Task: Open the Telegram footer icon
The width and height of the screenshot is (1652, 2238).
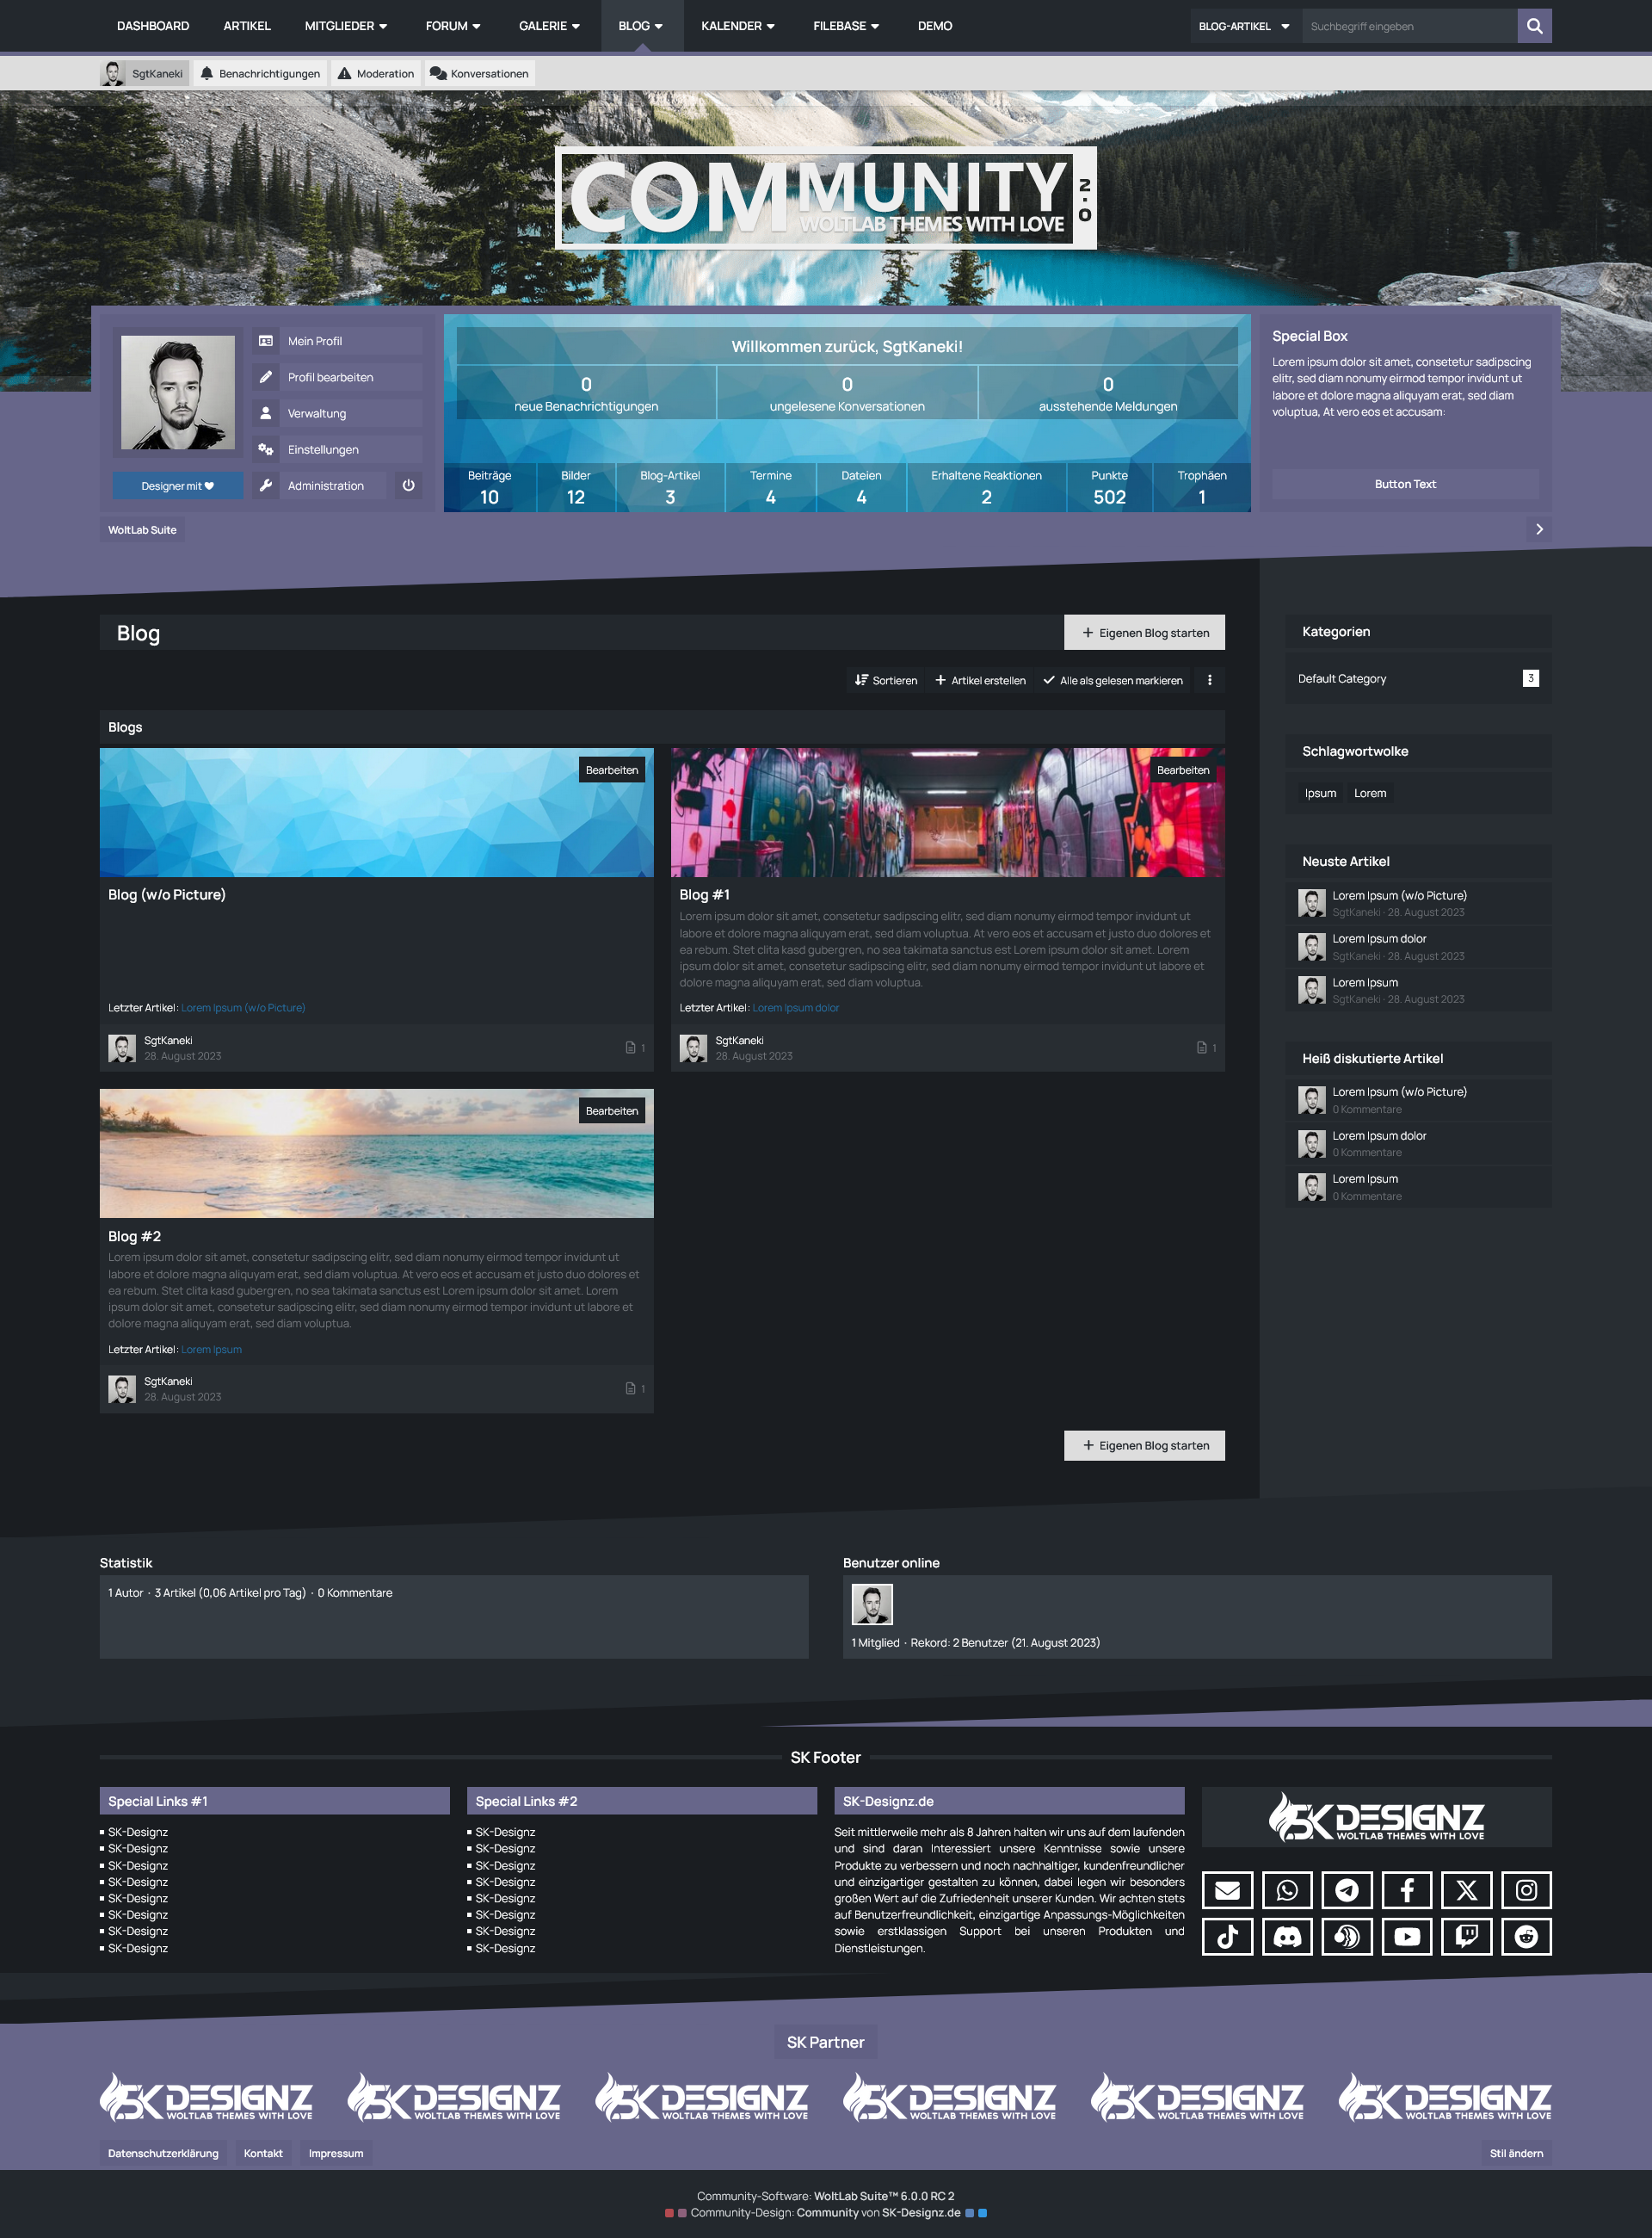Action: (x=1347, y=1890)
